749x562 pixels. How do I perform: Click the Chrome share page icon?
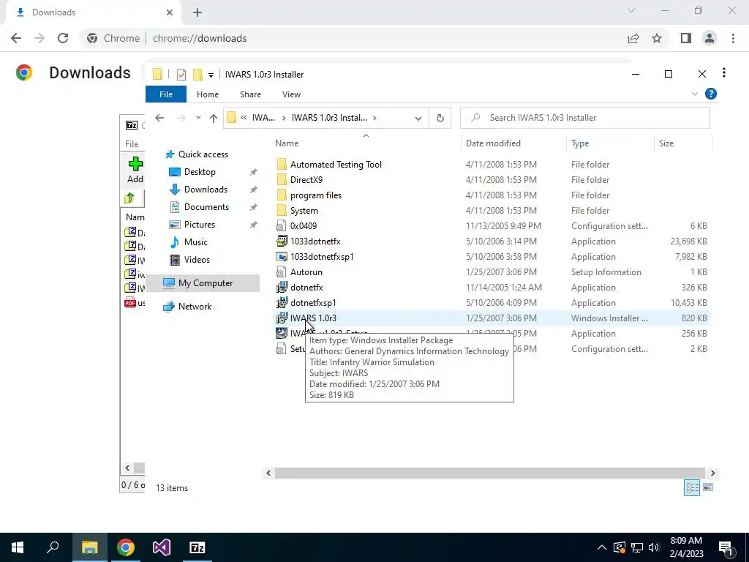(x=633, y=38)
